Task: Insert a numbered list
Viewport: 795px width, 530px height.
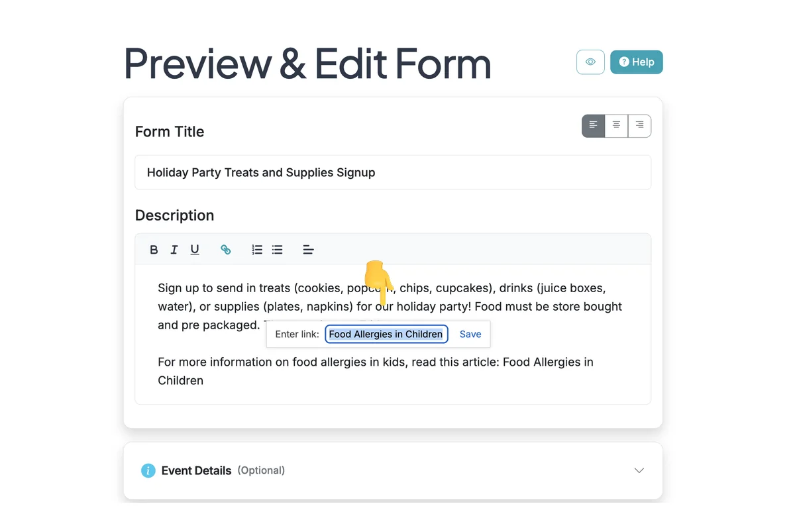Action: point(257,250)
